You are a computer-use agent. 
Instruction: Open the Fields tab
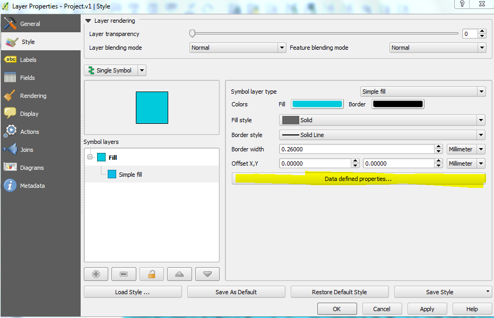pyautogui.click(x=41, y=78)
